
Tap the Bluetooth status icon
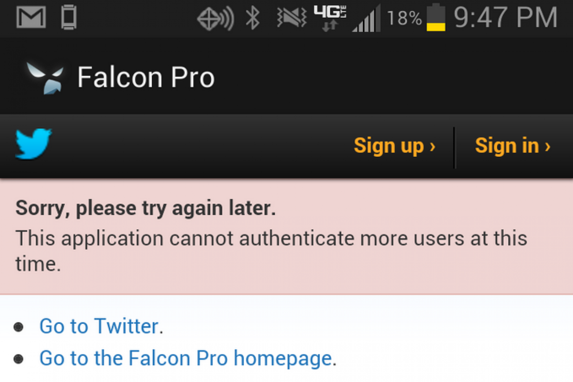[252, 19]
